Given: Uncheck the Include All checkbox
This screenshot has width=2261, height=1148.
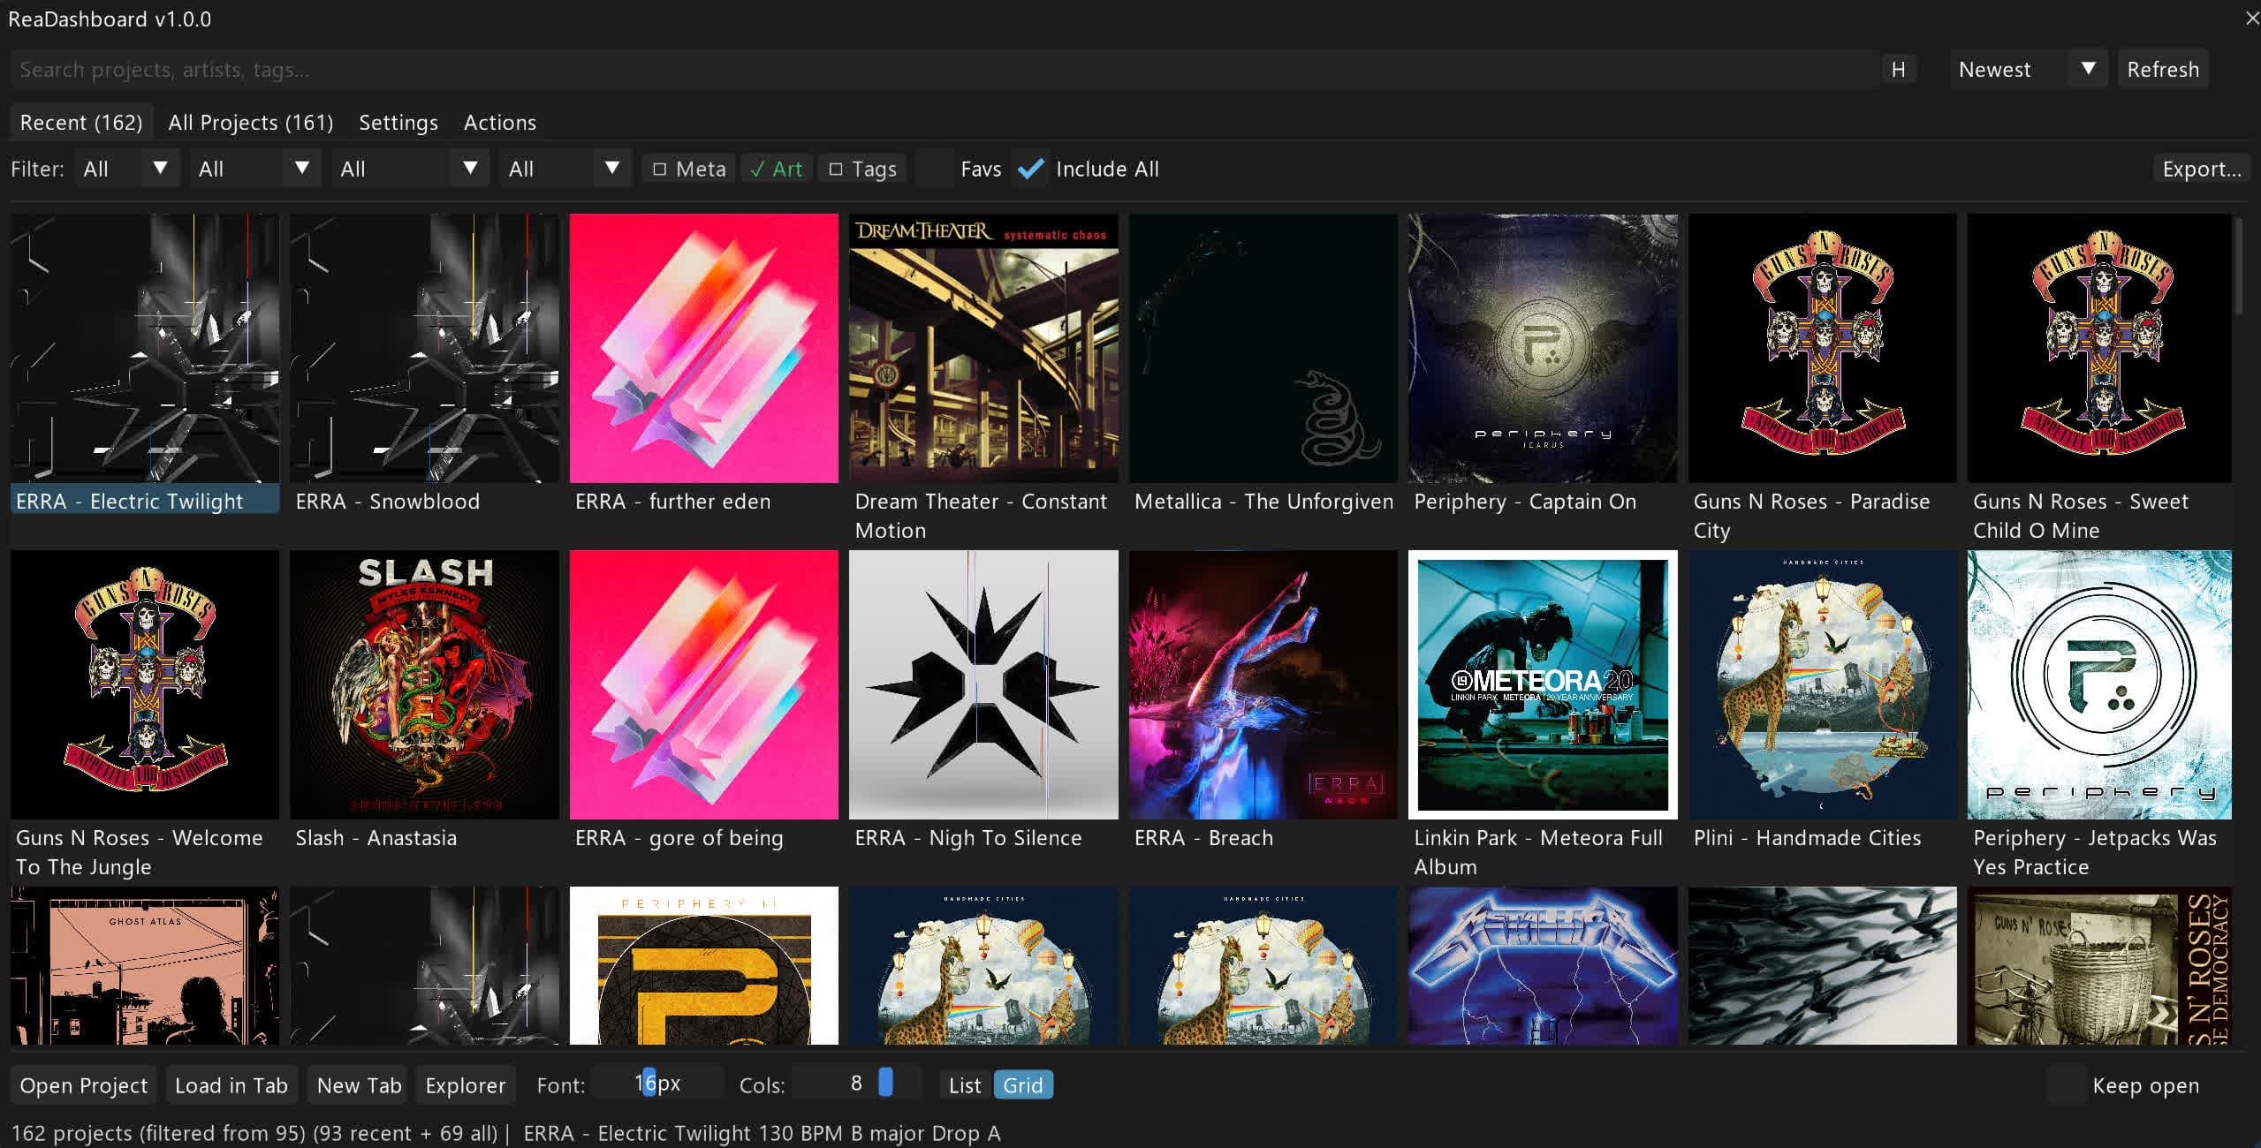Looking at the screenshot, I should [1030, 169].
